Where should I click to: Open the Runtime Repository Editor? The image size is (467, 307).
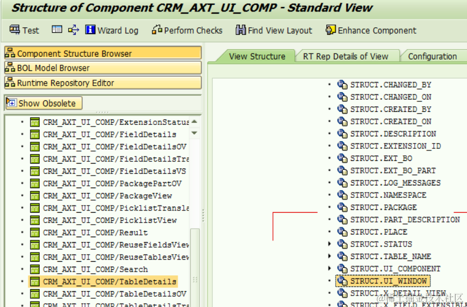(x=103, y=82)
